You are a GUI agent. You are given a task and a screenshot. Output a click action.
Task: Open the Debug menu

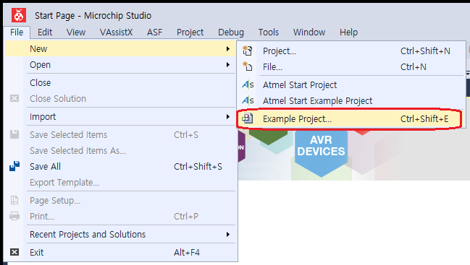pyautogui.click(x=231, y=32)
